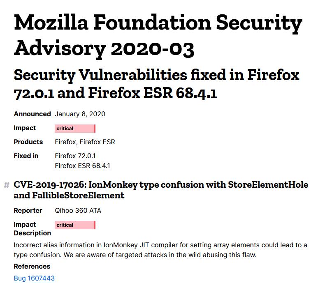Click the Mozilla Foundation Security Advisory 2020-03 title

(158, 36)
